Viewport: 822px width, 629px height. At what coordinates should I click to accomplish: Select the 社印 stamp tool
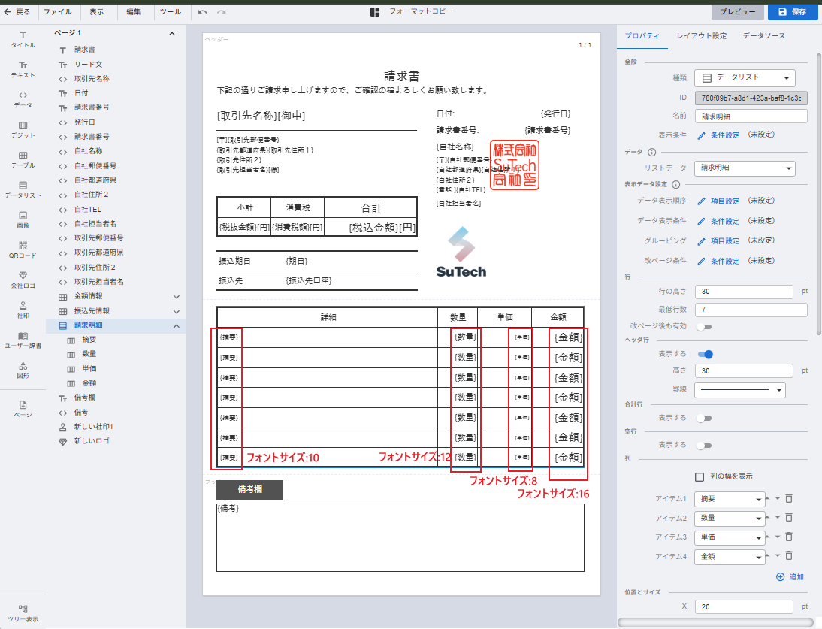(23, 310)
